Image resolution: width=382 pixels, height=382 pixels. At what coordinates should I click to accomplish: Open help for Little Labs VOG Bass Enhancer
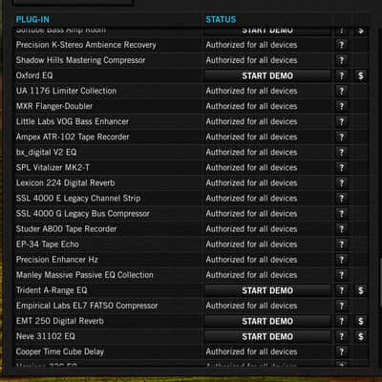(341, 121)
